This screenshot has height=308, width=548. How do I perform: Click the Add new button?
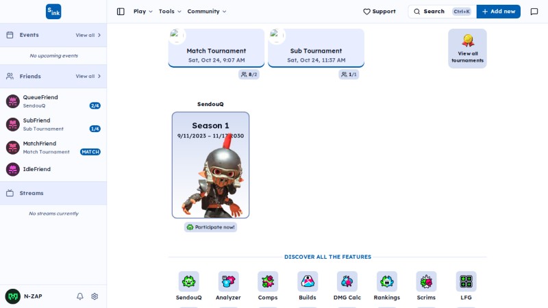(x=499, y=12)
